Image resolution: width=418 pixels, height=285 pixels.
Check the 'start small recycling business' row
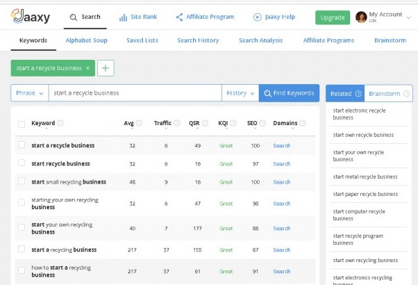22,181
